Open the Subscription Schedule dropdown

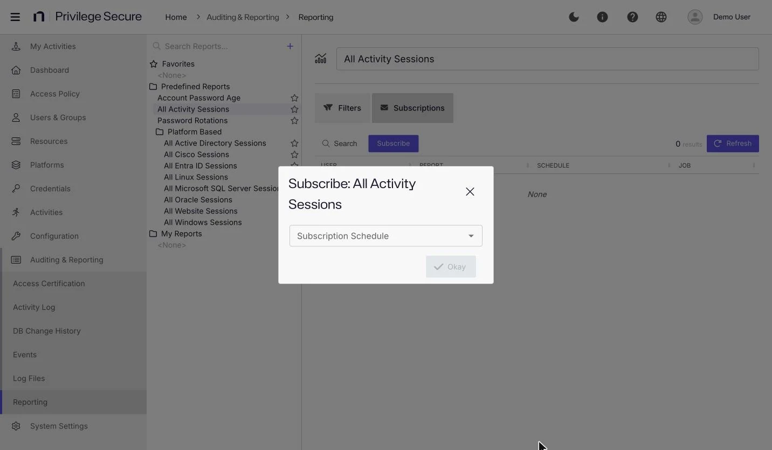386,236
